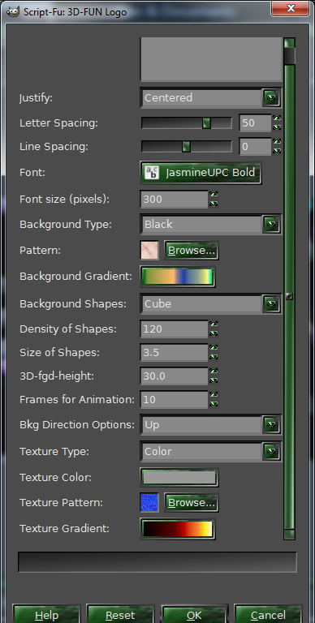The height and width of the screenshot is (623, 315).
Task: Click 3D-fgd-height field 30.0
Action: 174,376
